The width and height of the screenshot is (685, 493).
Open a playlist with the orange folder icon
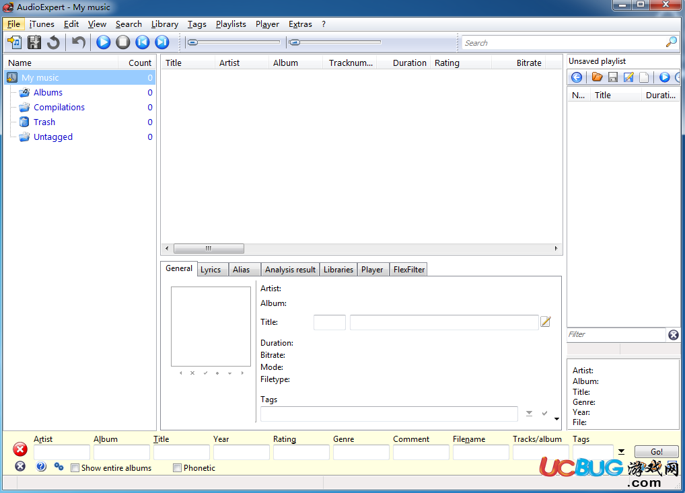pos(597,77)
